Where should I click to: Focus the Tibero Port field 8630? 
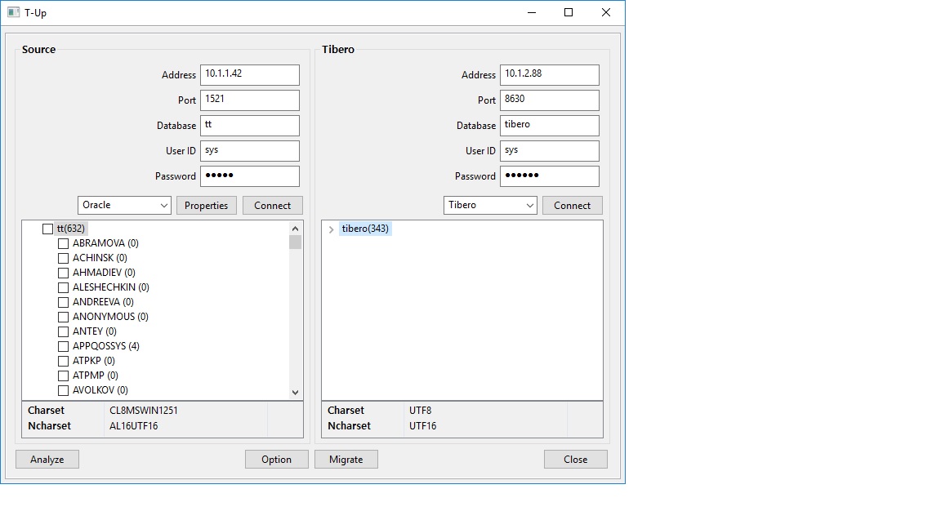point(550,100)
